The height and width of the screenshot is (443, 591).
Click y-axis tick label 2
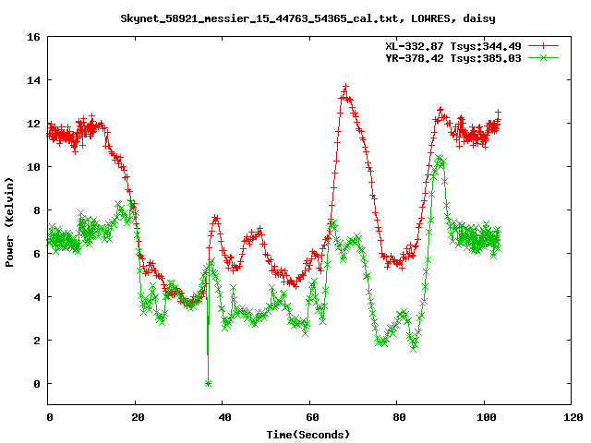(x=37, y=341)
